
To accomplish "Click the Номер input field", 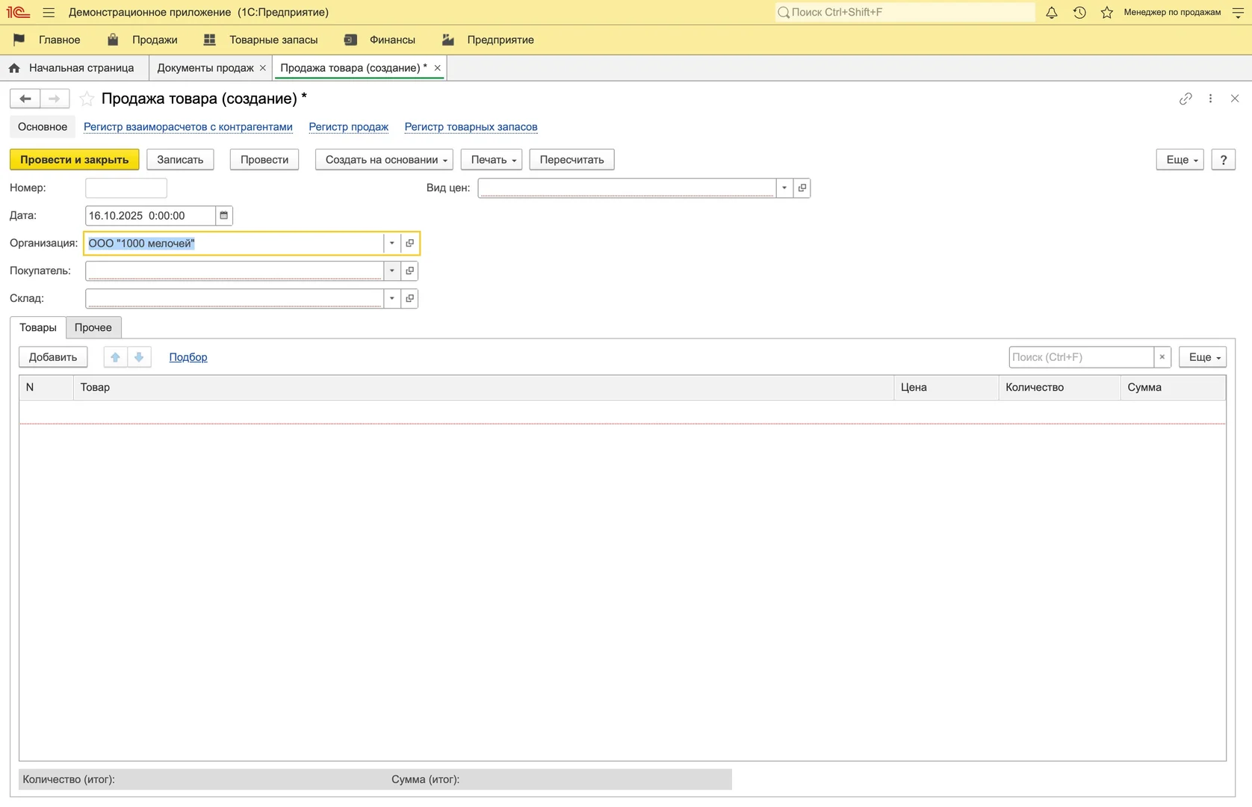I will click(126, 188).
